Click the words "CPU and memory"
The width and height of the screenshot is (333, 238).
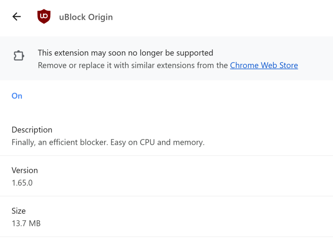(172, 142)
